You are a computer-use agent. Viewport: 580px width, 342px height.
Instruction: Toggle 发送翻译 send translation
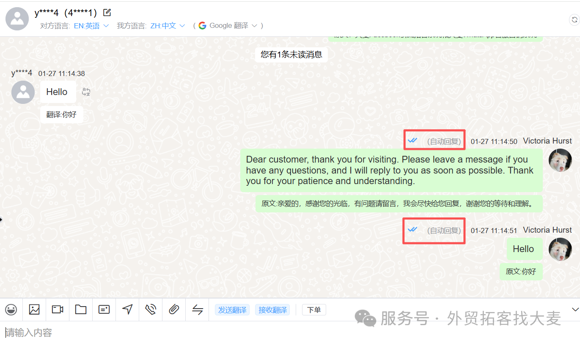click(x=232, y=310)
